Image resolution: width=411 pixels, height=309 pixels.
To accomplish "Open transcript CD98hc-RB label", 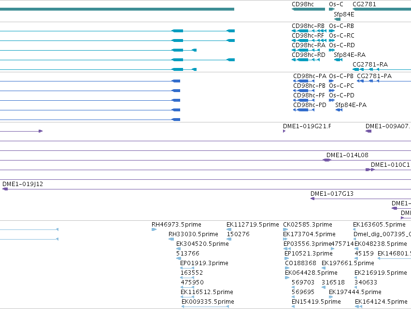I will coord(308,26).
